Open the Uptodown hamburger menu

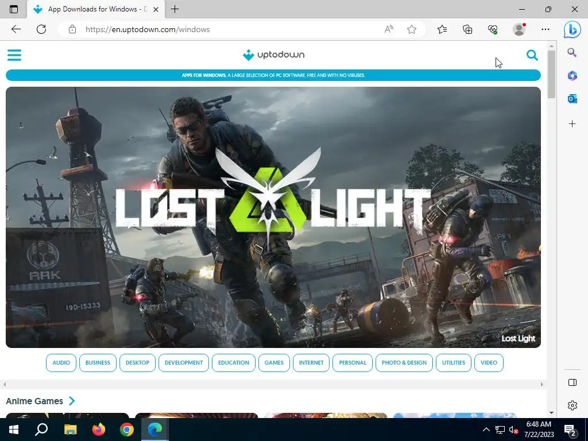point(14,55)
